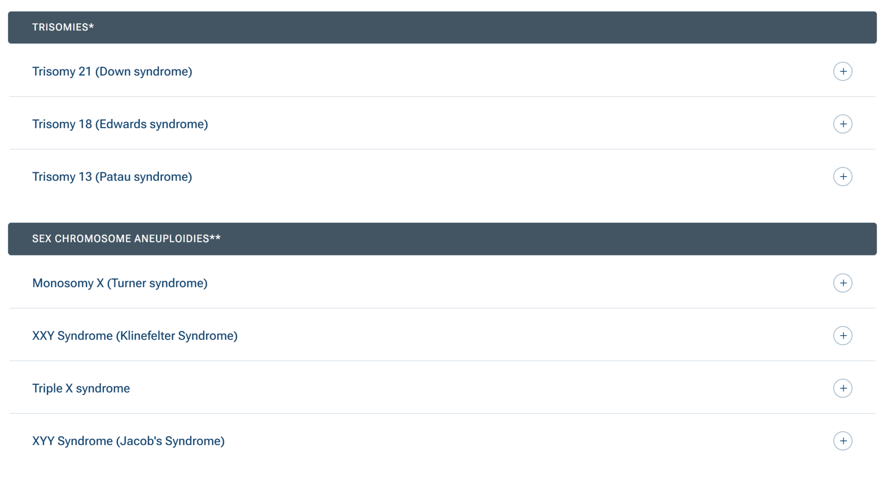
Task: Expand Triple X syndrome with plus icon
Action: (842, 388)
